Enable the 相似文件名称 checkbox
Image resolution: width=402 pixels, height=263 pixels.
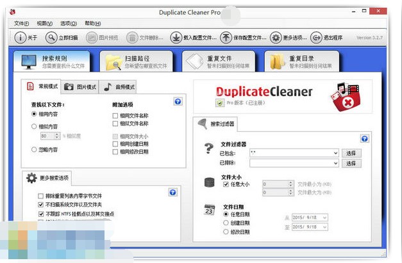pos(115,124)
